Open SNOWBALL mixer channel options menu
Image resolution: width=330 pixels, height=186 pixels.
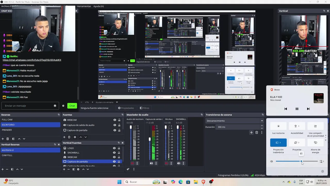[184, 163]
